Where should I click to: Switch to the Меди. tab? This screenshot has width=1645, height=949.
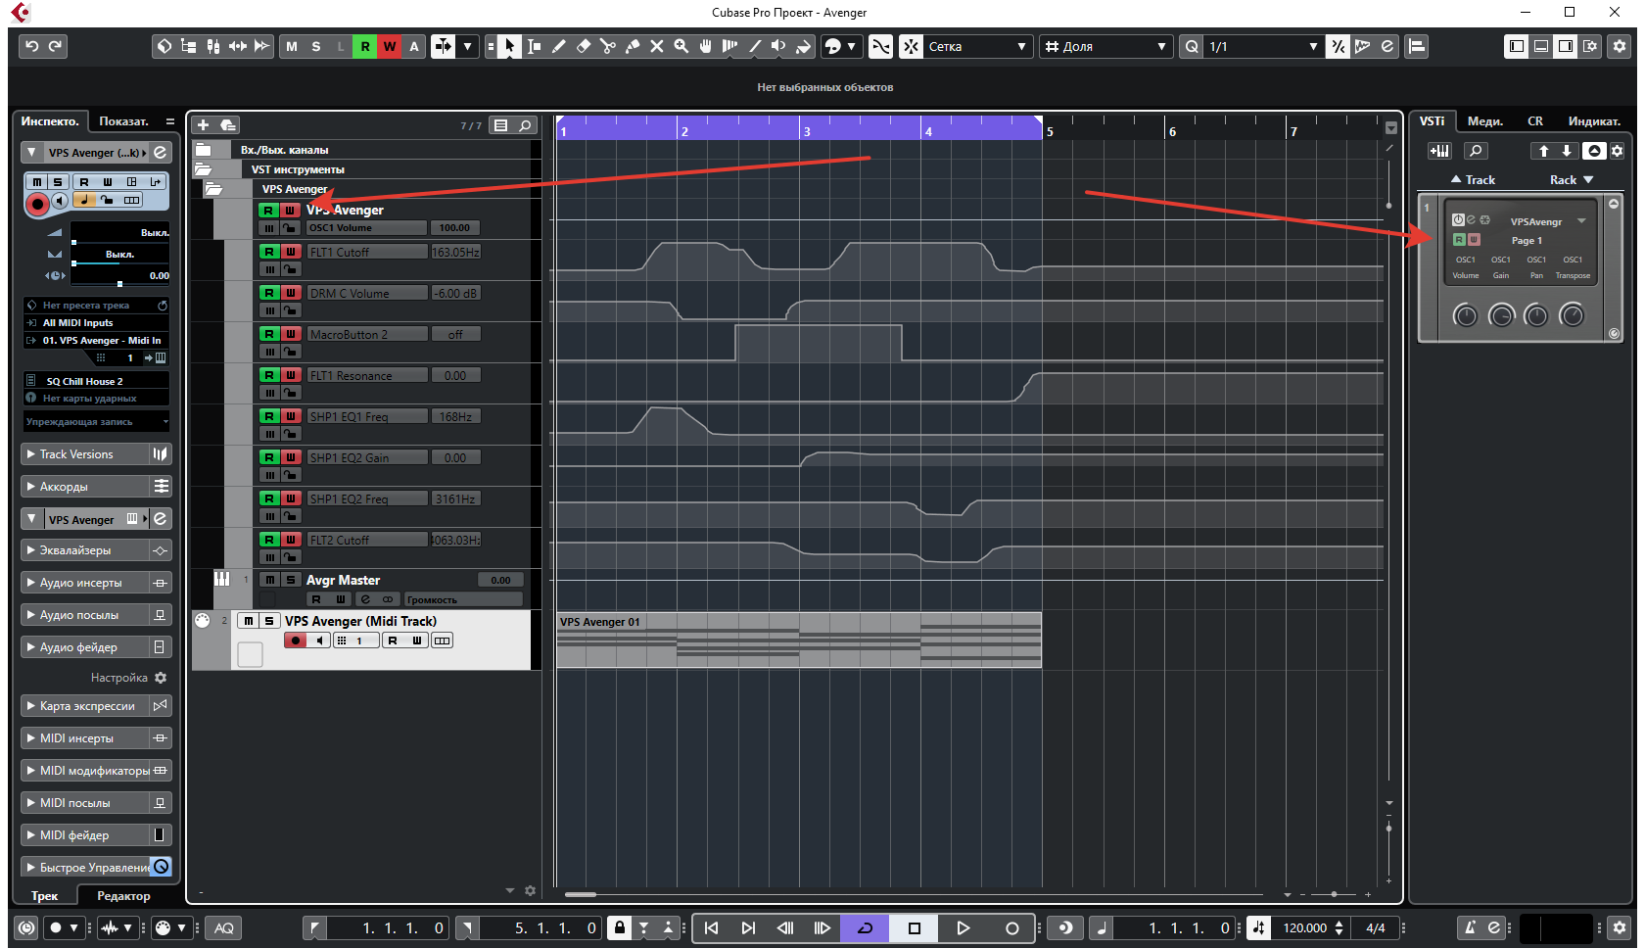point(1484,121)
